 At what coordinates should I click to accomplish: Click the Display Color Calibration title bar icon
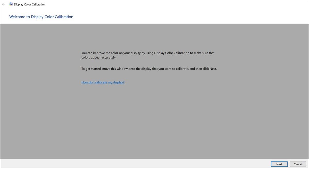point(10,4)
